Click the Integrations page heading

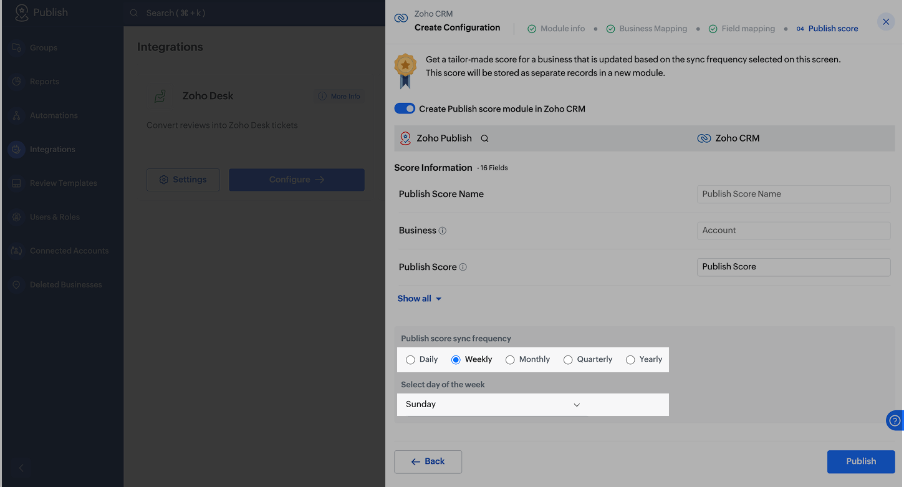pos(170,47)
